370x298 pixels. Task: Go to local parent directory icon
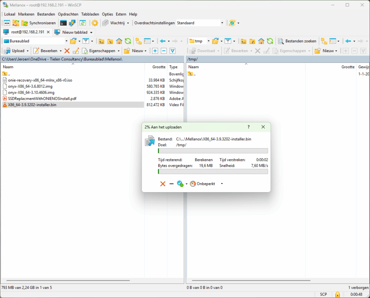click(102, 41)
